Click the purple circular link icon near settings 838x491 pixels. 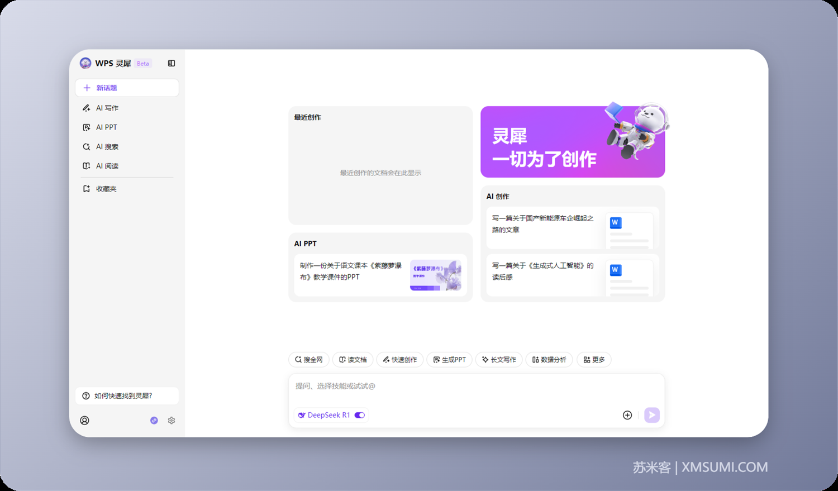(154, 420)
